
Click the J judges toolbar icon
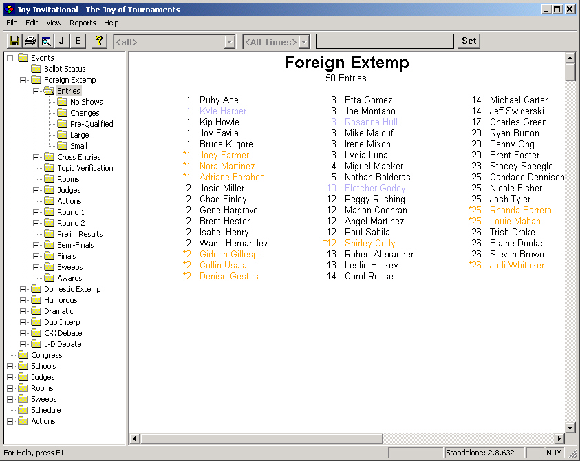pos(61,41)
